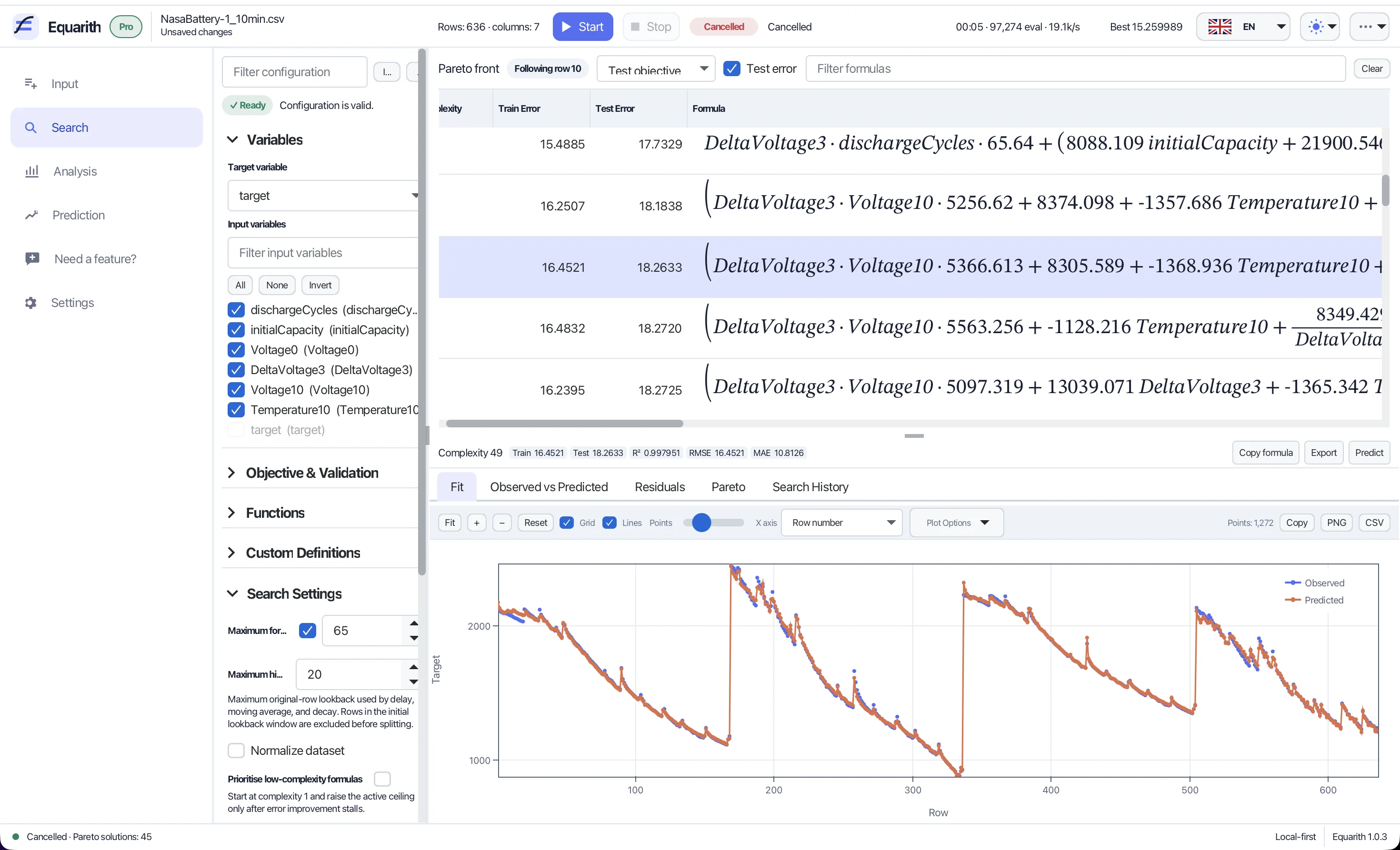Image resolution: width=1400 pixels, height=850 pixels.
Task: Click the plus zoom-in plot button
Action: point(477,523)
